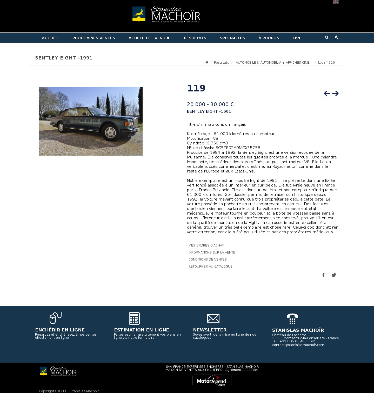Viewport: 374px width, 393px height.
Task: Click Résultats breadcrumb link
Action: click(x=222, y=63)
